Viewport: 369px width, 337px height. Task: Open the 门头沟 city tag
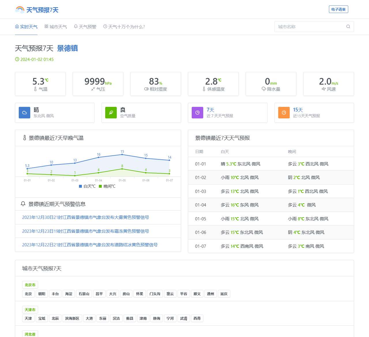tap(155, 294)
